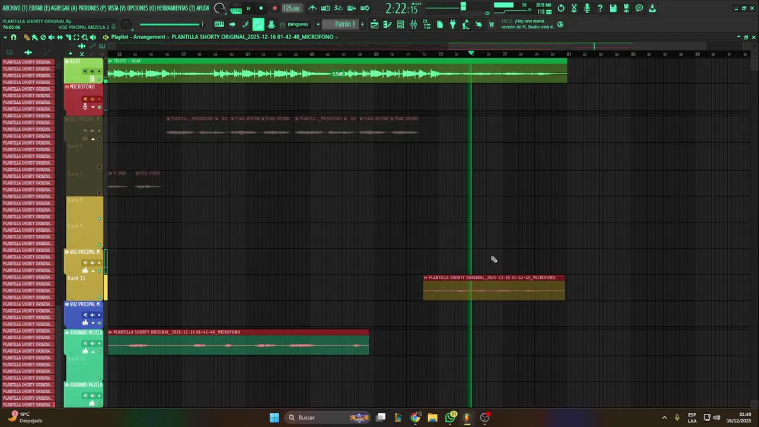Open the Windows Start button
Screen dimensions: 759x427
pos(274,418)
